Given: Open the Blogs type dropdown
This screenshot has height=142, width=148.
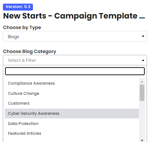Looking at the screenshot, I should (75, 36).
